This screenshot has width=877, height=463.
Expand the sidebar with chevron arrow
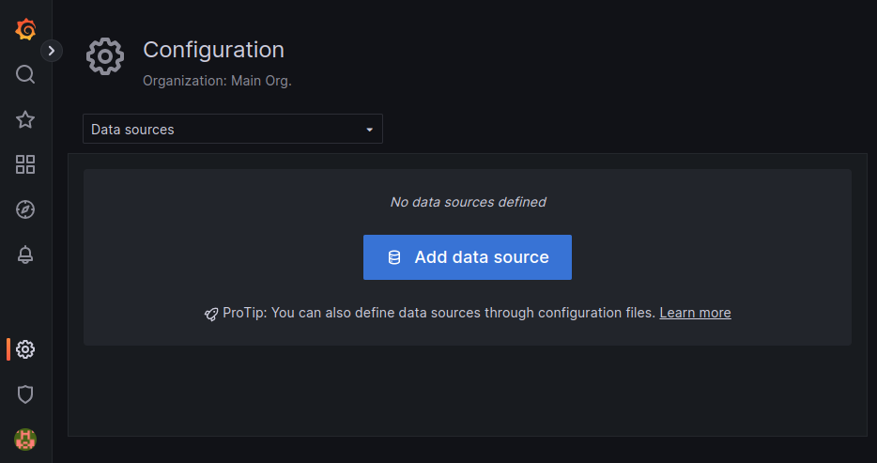[52, 51]
